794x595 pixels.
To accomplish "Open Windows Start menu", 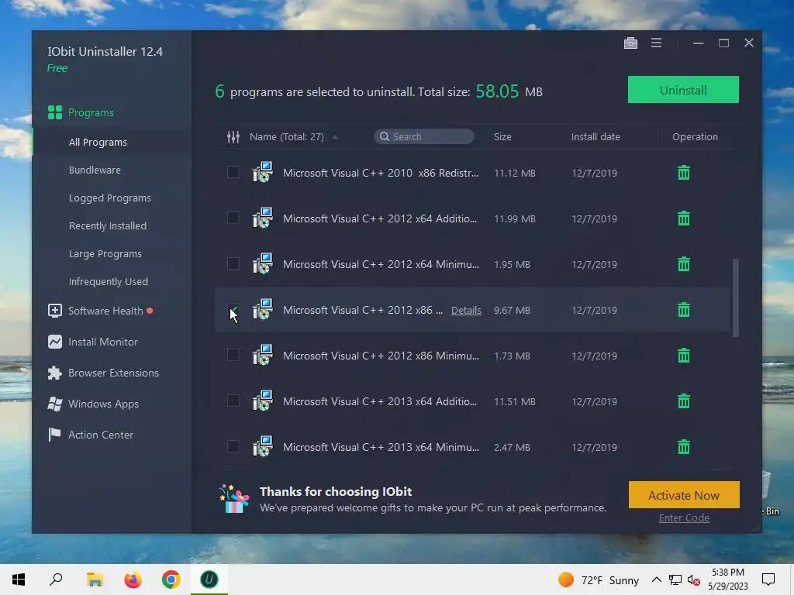I will tap(19, 580).
